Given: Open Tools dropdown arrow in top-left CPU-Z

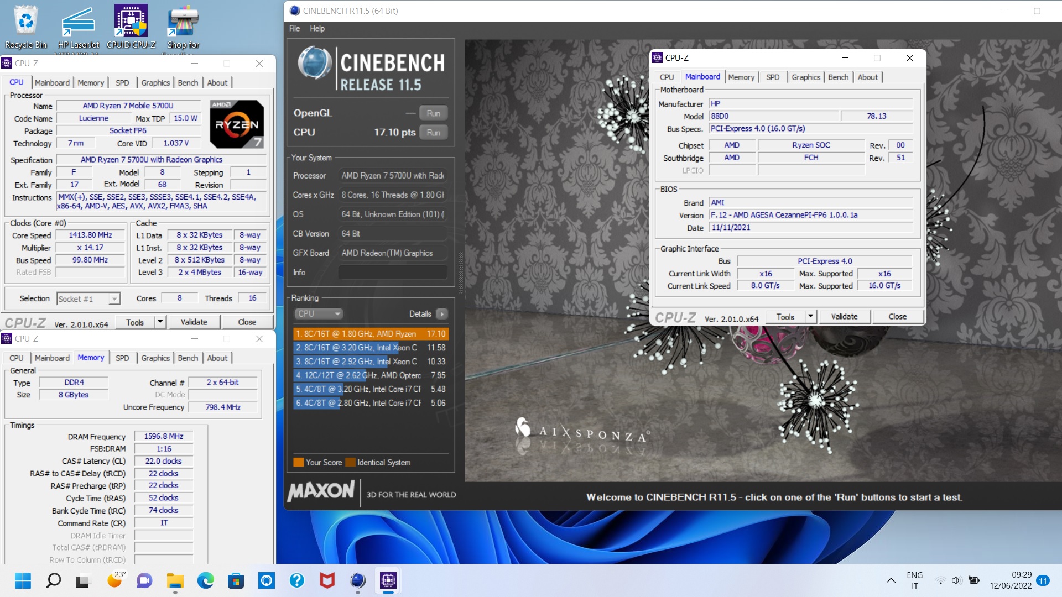Looking at the screenshot, I should pyautogui.click(x=160, y=322).
